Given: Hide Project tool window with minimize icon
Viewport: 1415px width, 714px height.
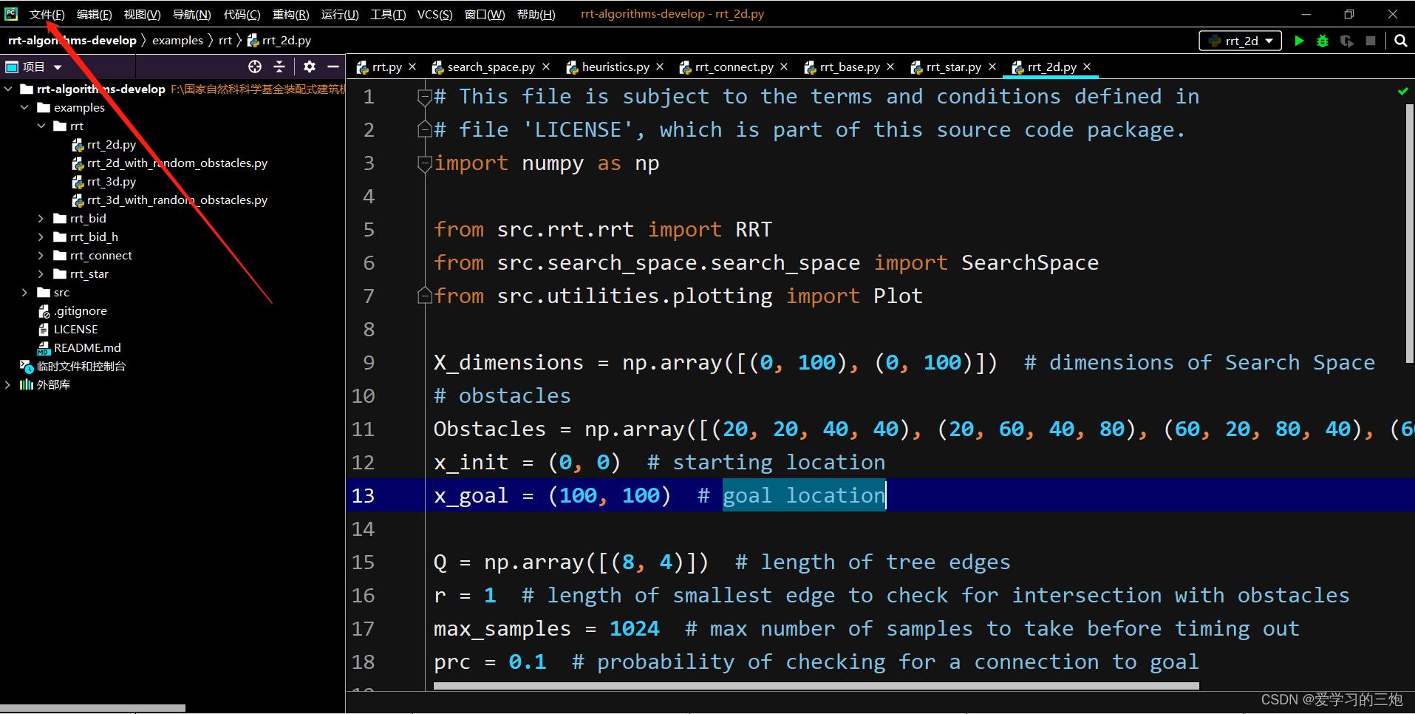Looking at the screenshot, I should tap(334, 67).
